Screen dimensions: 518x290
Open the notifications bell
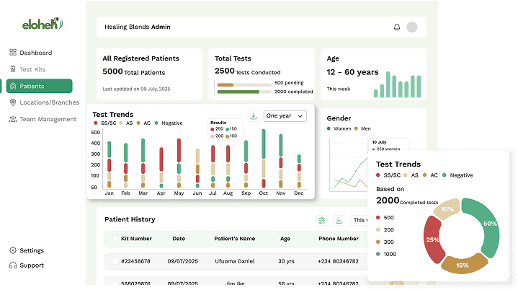click(396, 27)
